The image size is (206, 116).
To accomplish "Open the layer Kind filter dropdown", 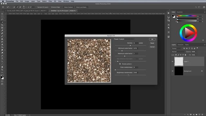I will (177, 48).
